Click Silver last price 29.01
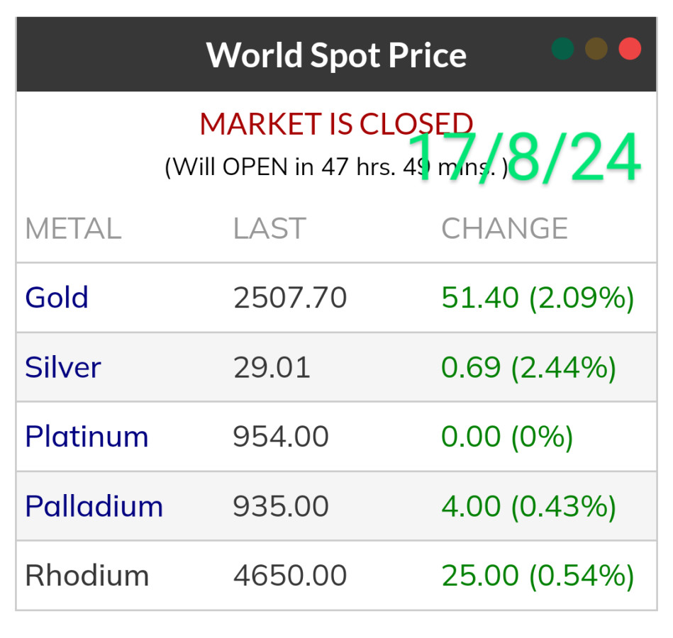Viewport: 673px width, 638px height. coord(272,367)
